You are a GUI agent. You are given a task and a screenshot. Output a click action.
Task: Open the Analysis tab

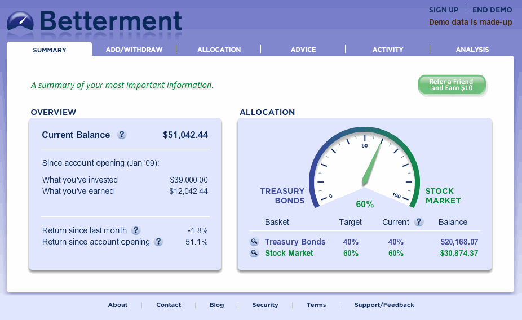tap(472, 50)
